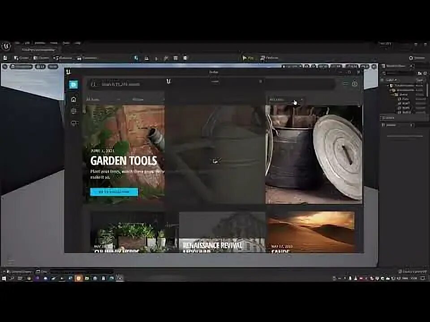Click inside the Bridge search bar
Viewport: 430px width, 322px height.
[212, 83]
